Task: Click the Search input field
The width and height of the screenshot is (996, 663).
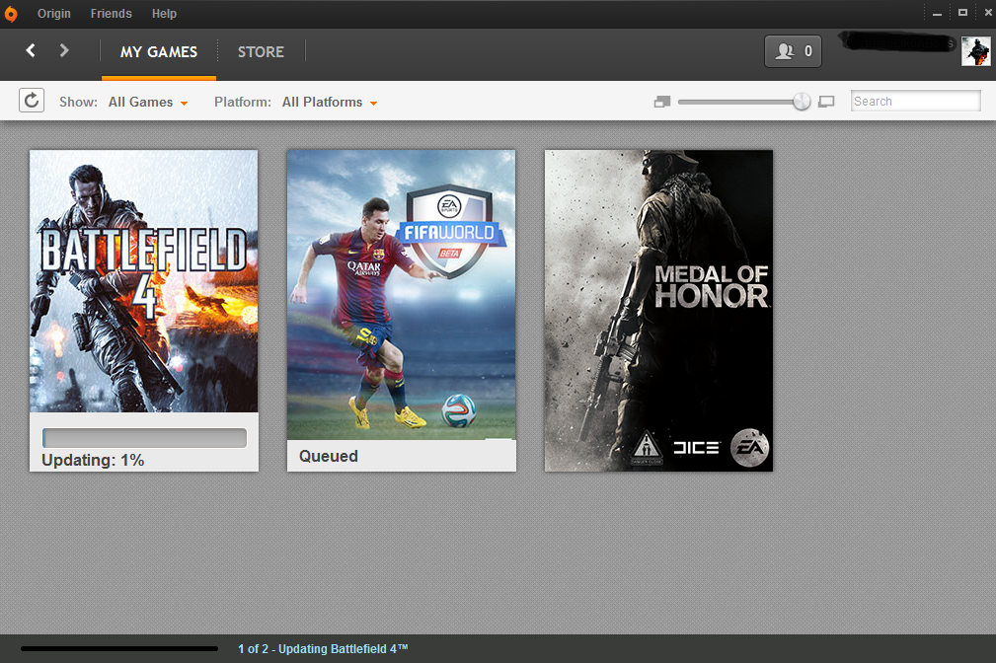Action: [915, 101]
